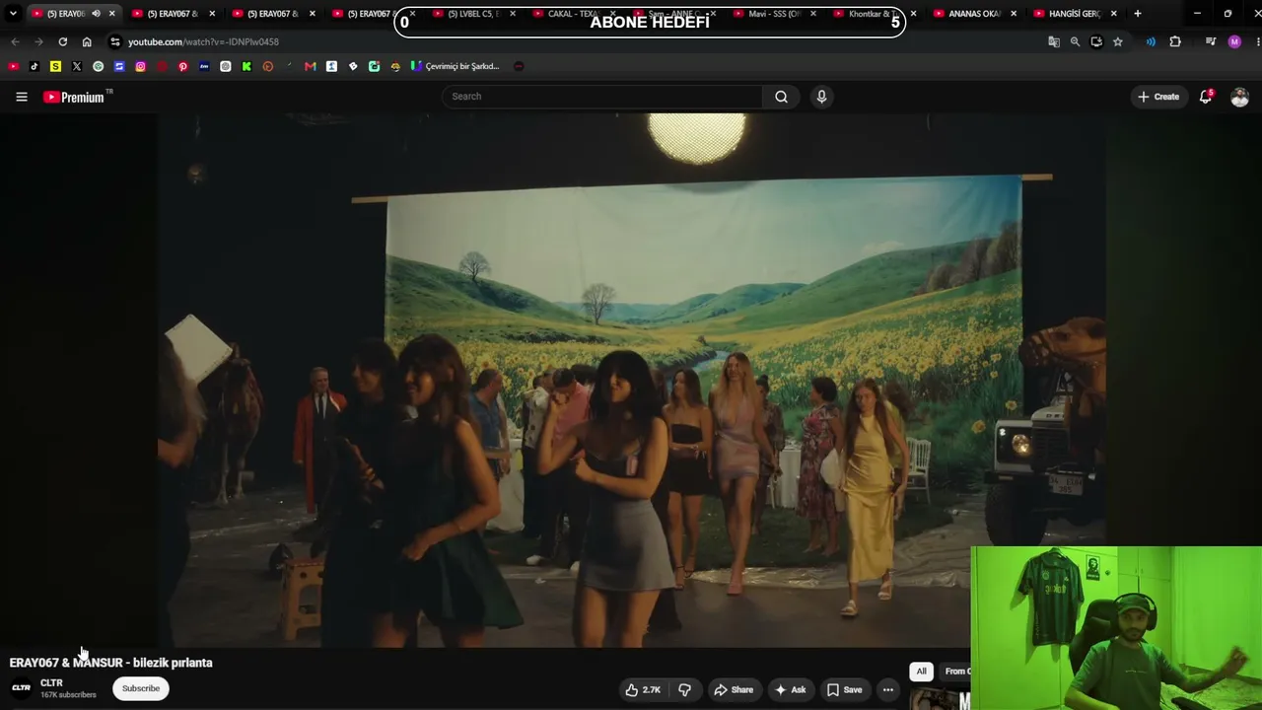Viewport: 1262px width, 710px height.
Task: Open the X (Twitter) bookmark
Action: (77, 66)
